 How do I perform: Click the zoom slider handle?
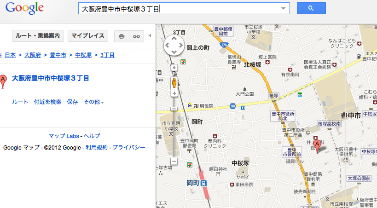pos(174,109)
